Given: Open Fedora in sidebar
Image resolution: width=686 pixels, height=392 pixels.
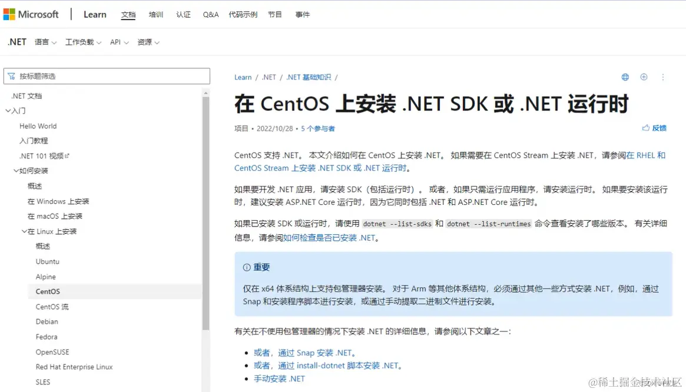Looking at the screenshot, I should click(47, 337).
